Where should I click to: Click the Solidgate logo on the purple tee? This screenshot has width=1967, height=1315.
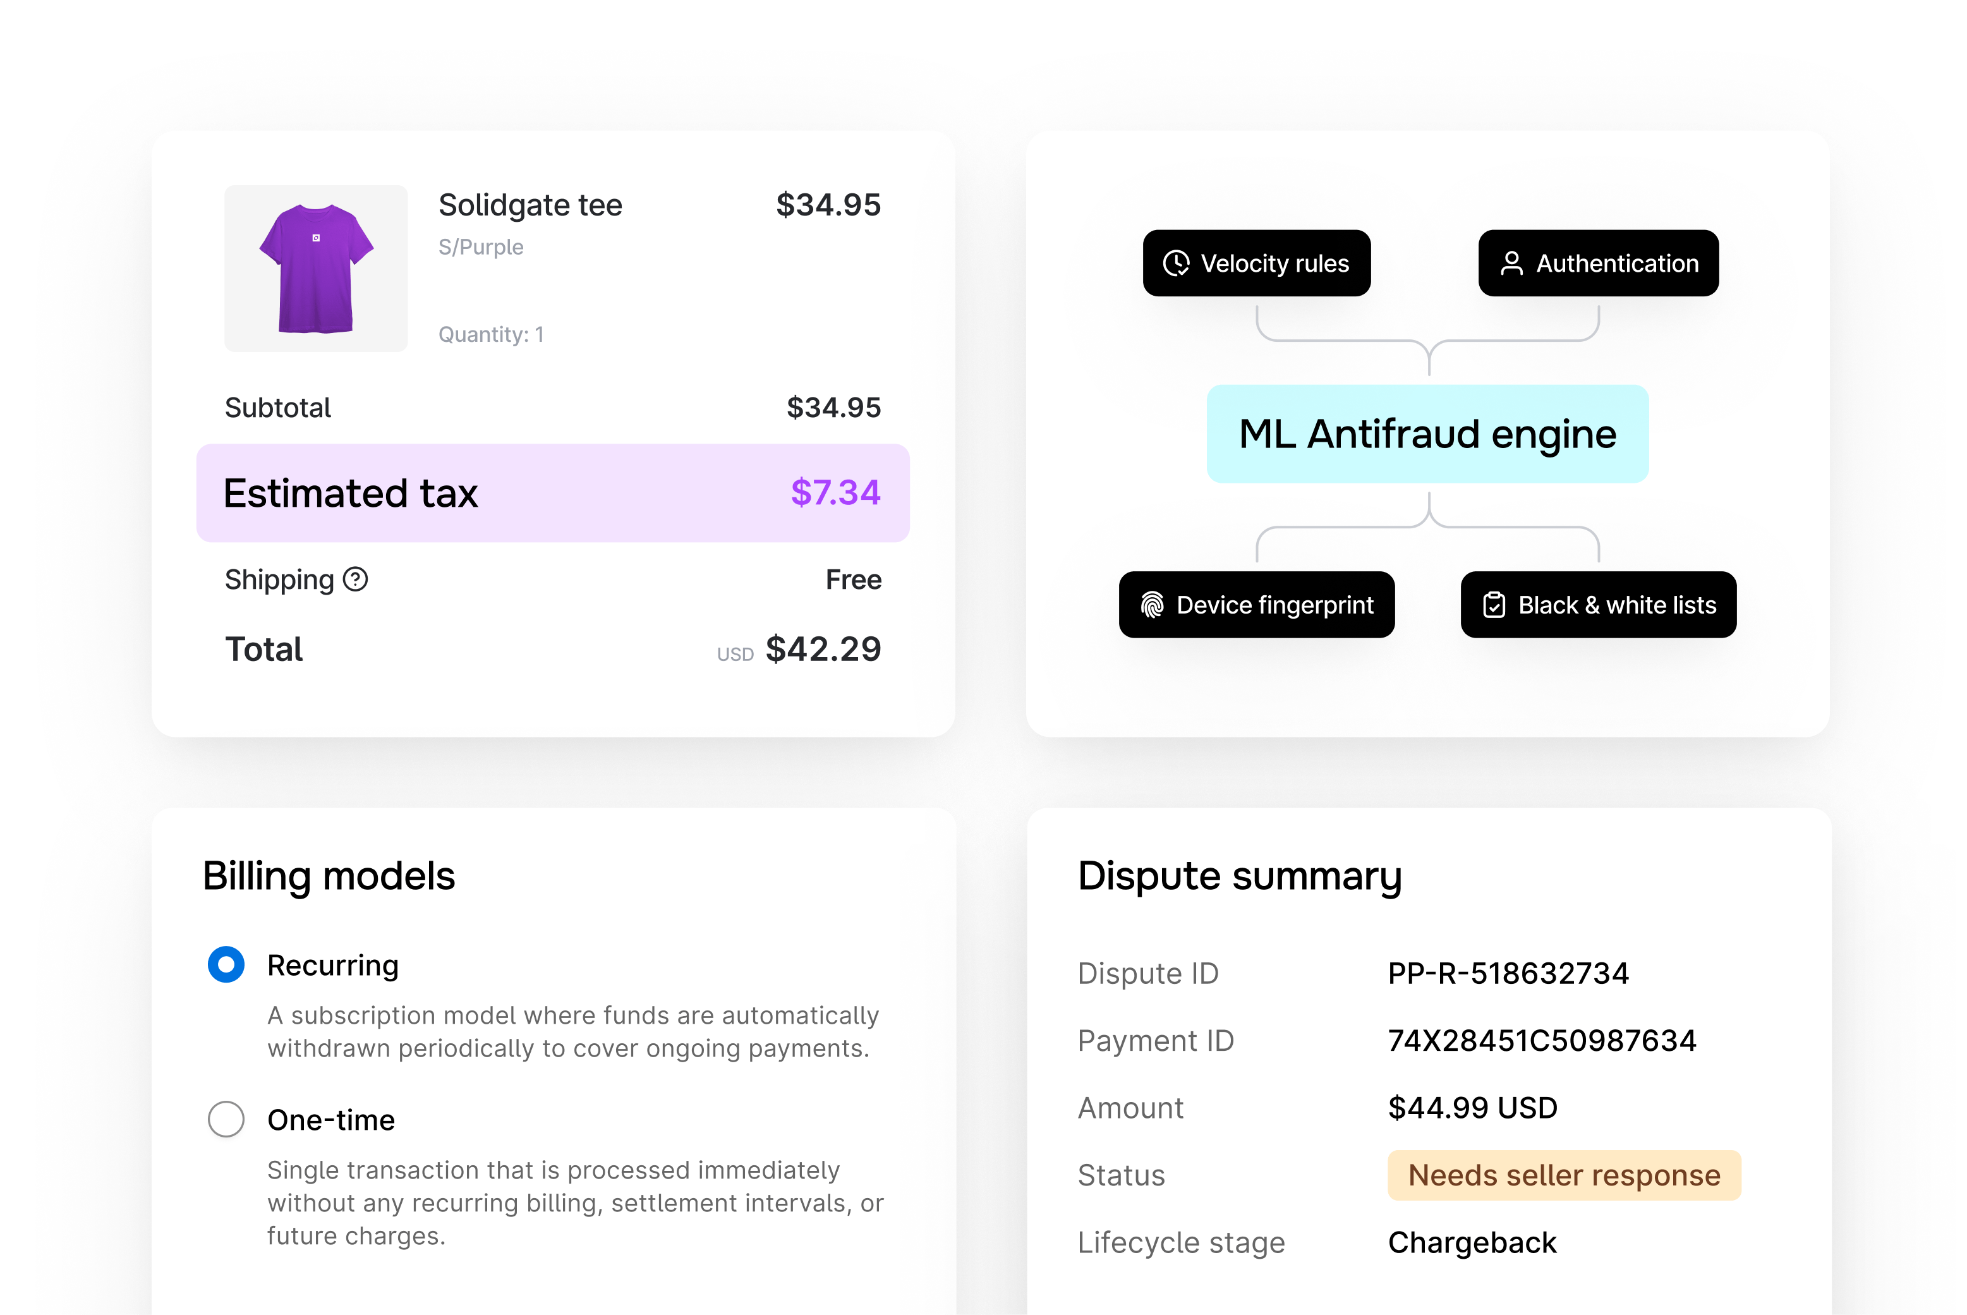pos(316,238)
